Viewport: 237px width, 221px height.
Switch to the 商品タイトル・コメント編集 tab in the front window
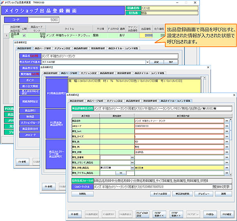[x=175, y=101]
